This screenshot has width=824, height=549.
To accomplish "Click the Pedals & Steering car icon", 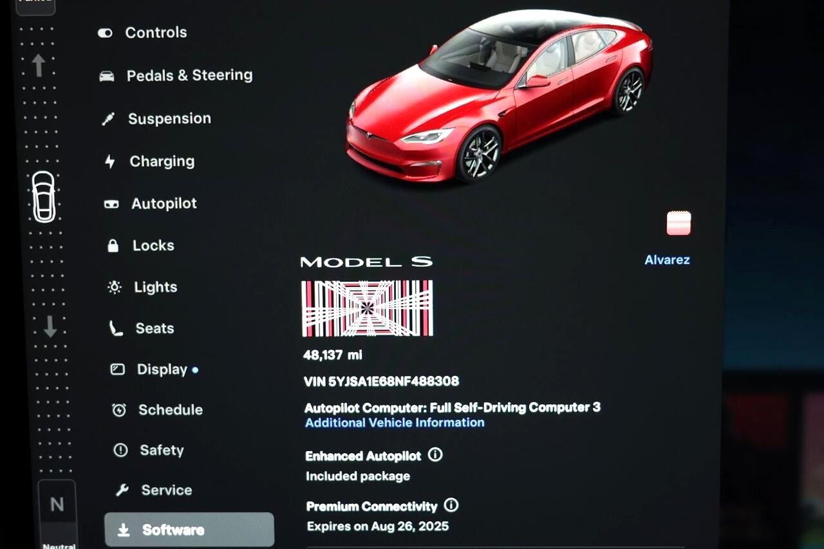I will click(107, 76).
